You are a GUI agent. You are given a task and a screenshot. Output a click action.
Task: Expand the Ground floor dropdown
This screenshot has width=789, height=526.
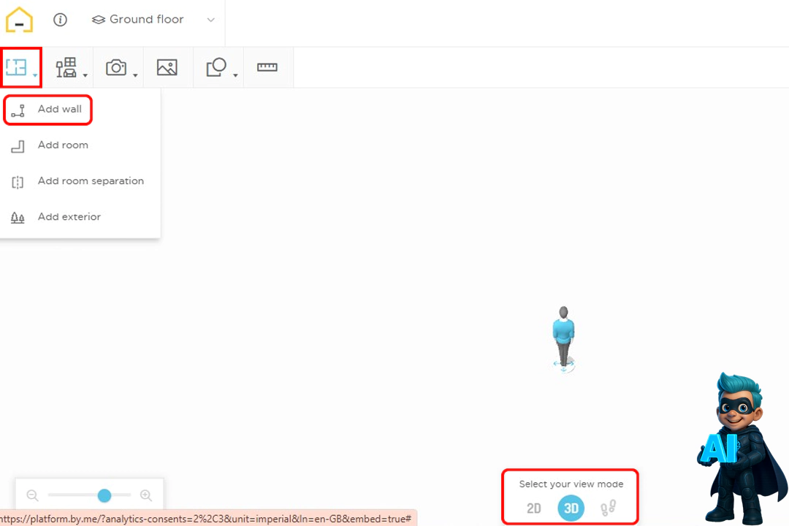(x=210, y=20)
